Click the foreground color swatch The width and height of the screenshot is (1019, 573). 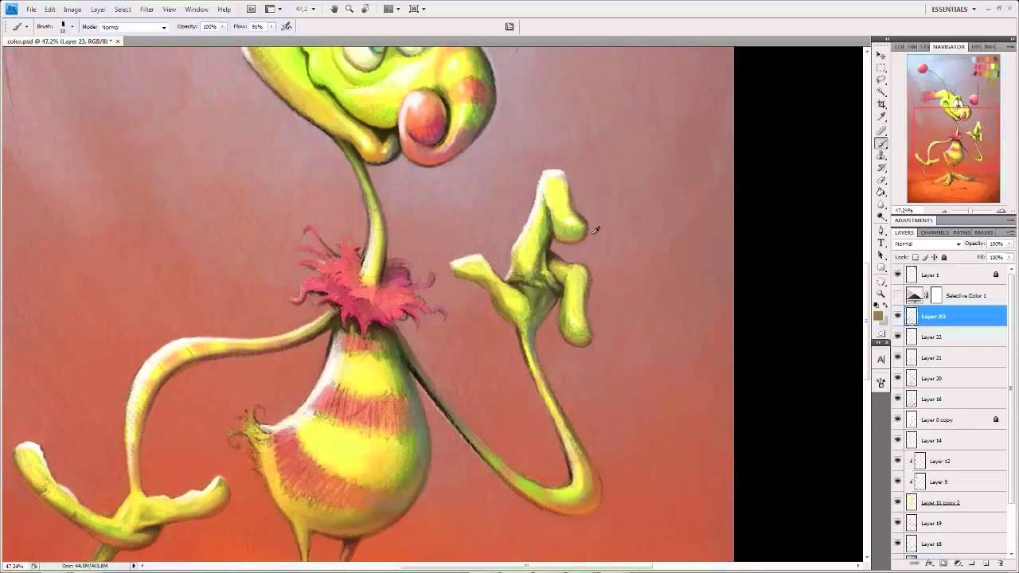pyautogui.click(x=879, y=316)
